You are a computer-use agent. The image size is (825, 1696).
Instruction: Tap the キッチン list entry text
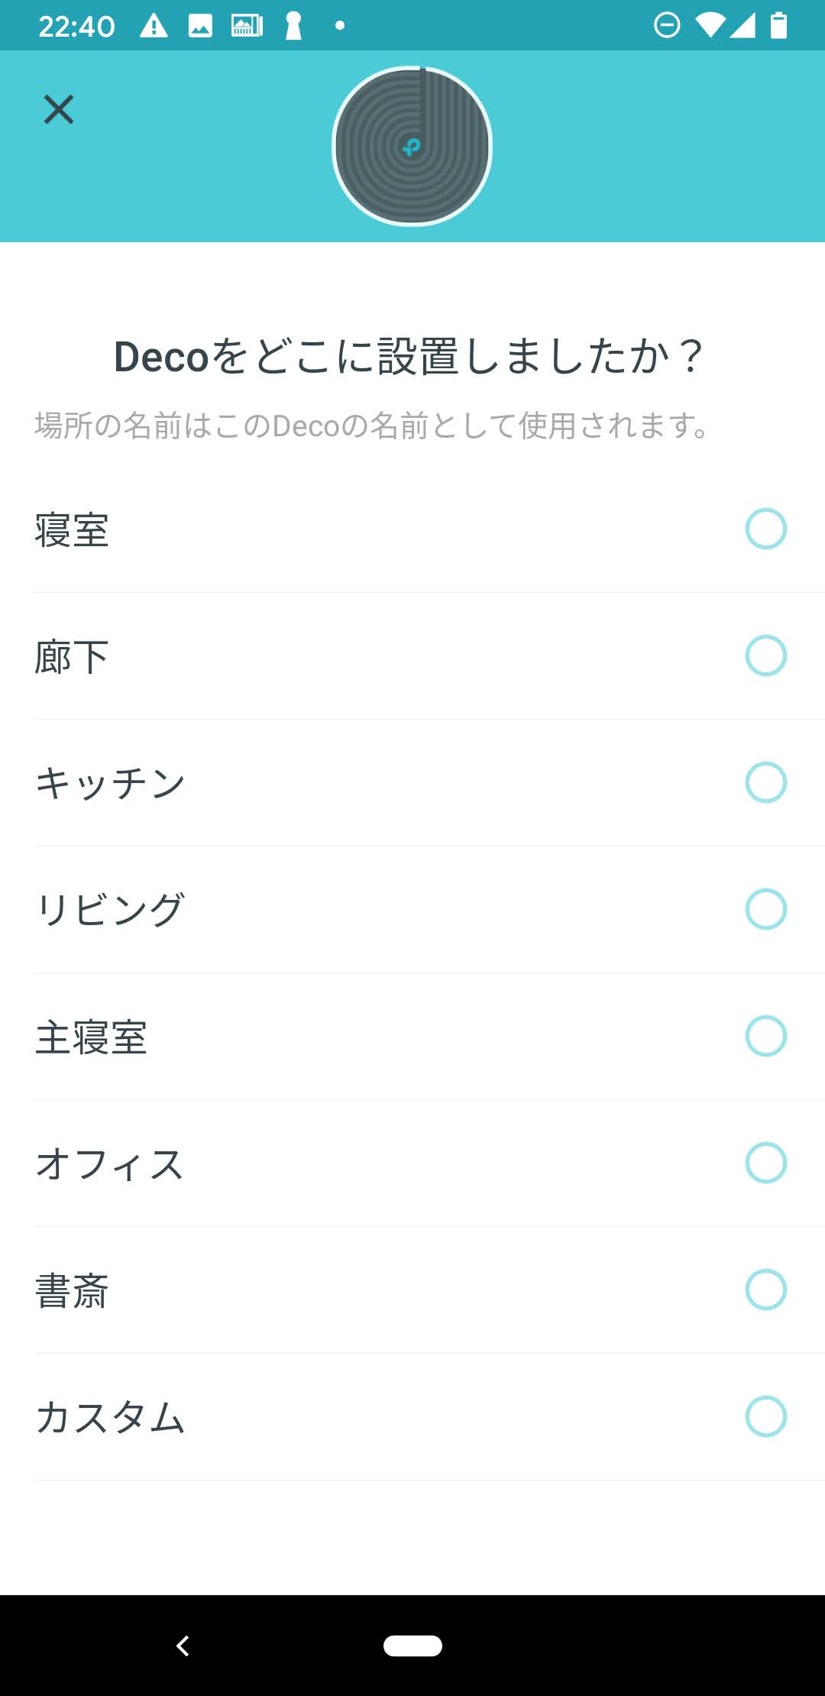111,784
